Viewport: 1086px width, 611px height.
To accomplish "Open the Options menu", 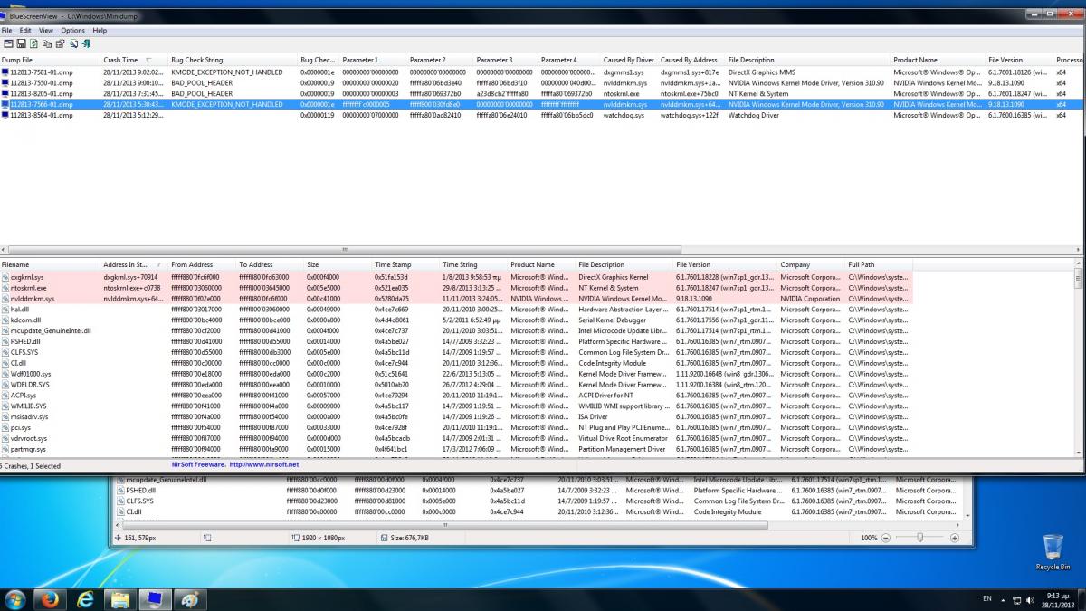I will pos(72,31).
